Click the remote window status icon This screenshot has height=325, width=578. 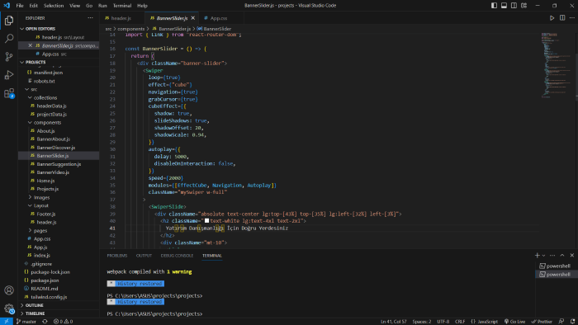[7, 322]
